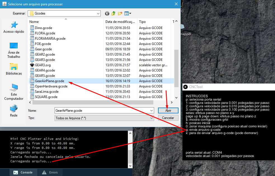Image resolution: width=275 pixels, height=176 pixels.
Task: Go up one folder level icon
Action: point(114,13)
